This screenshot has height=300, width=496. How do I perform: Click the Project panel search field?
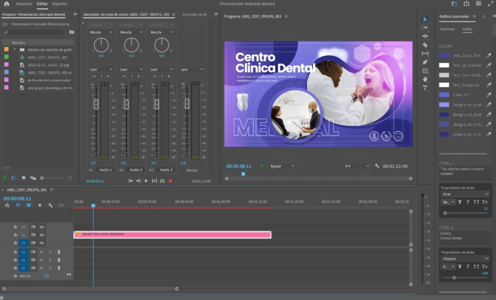click(33, 32)
